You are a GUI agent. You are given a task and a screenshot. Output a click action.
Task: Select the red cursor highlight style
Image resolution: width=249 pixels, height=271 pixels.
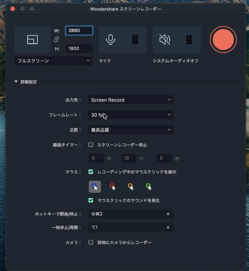tap(112, 186)
